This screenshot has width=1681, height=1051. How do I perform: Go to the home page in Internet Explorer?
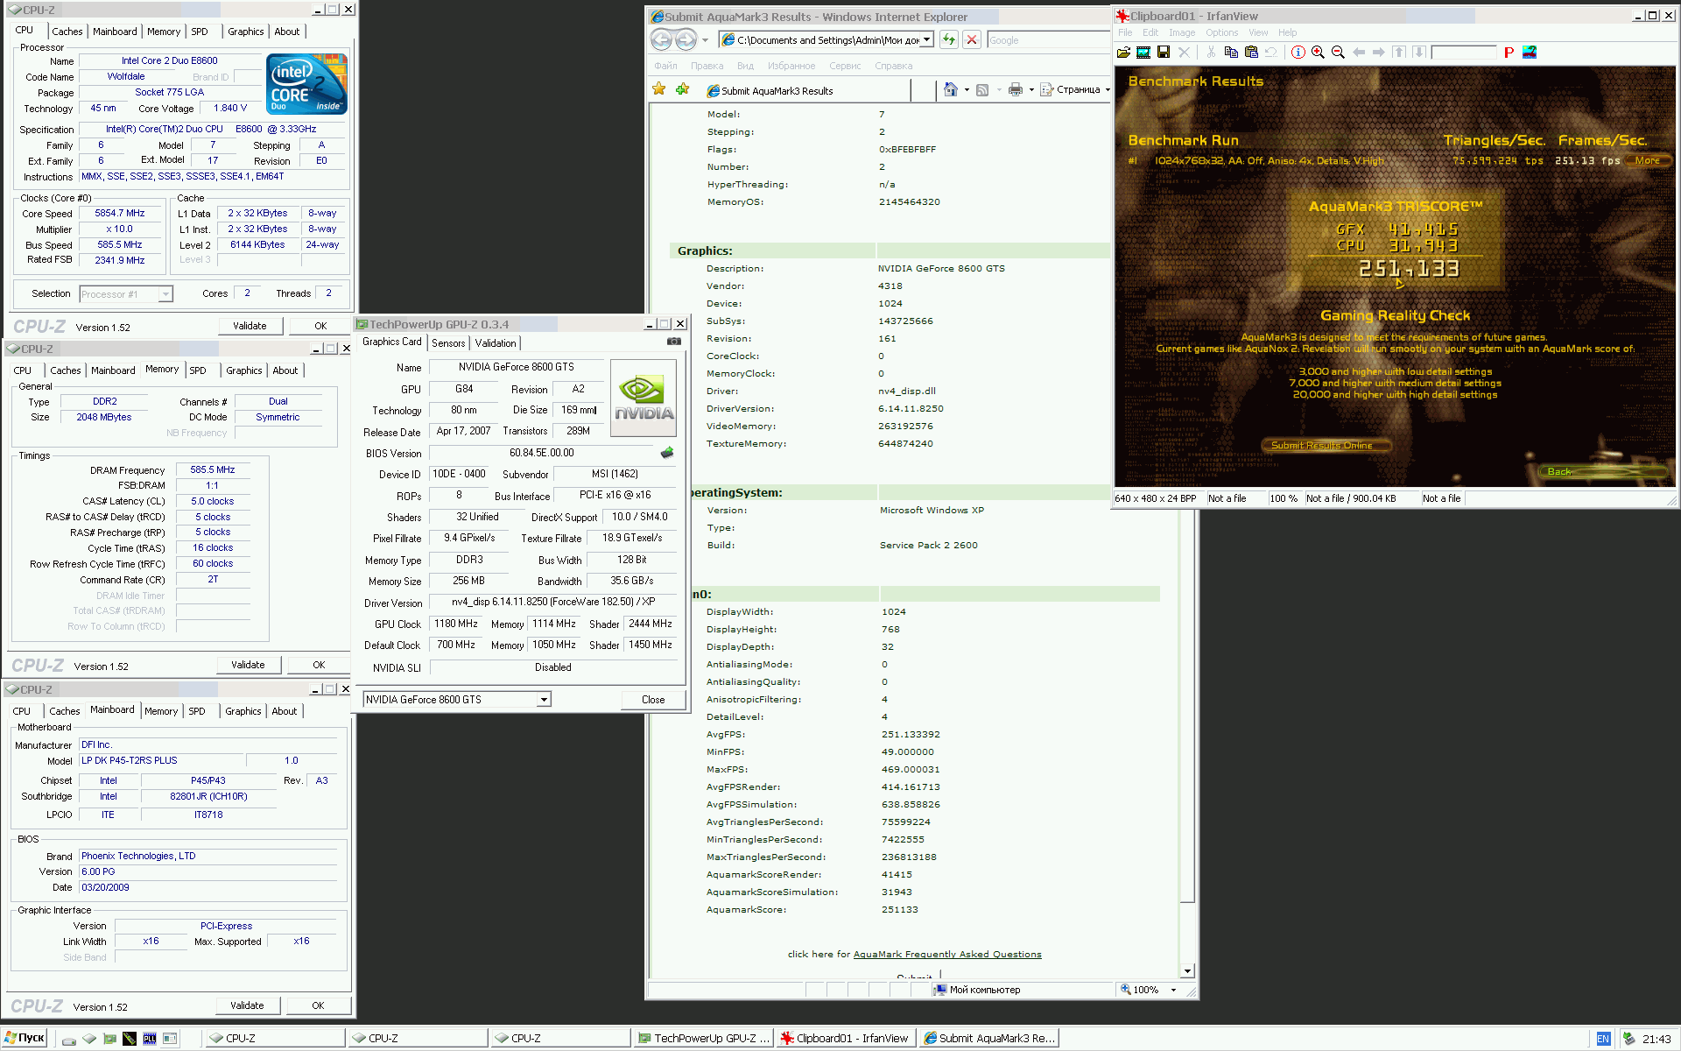(951, 89)
